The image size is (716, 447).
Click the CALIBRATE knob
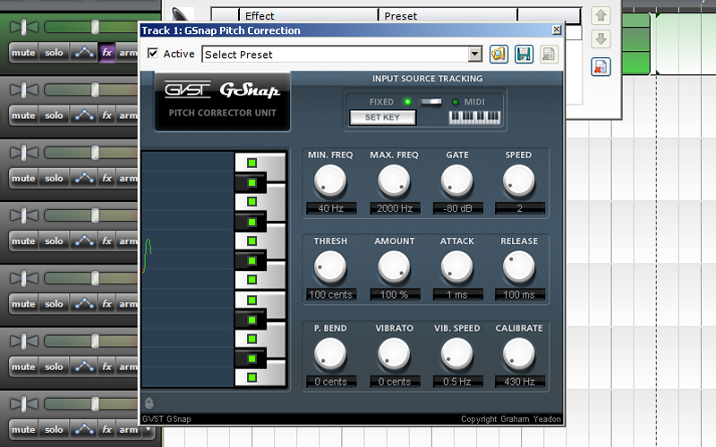tap(519, 354)
